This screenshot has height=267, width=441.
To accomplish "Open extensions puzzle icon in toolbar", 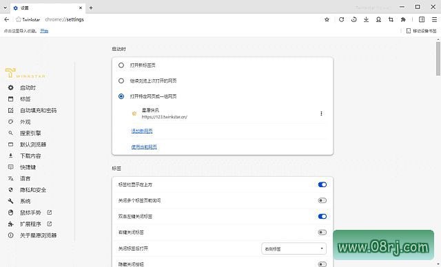I will click(403, 20).
